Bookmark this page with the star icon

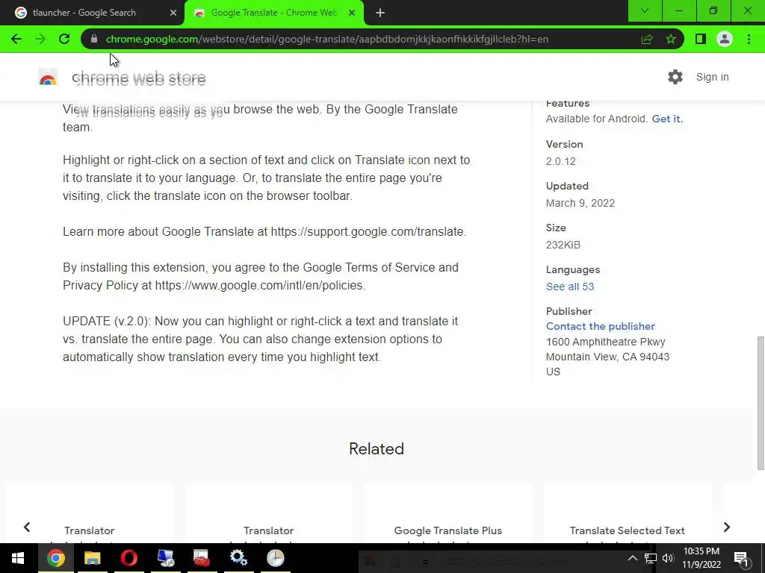pos(671,39)
